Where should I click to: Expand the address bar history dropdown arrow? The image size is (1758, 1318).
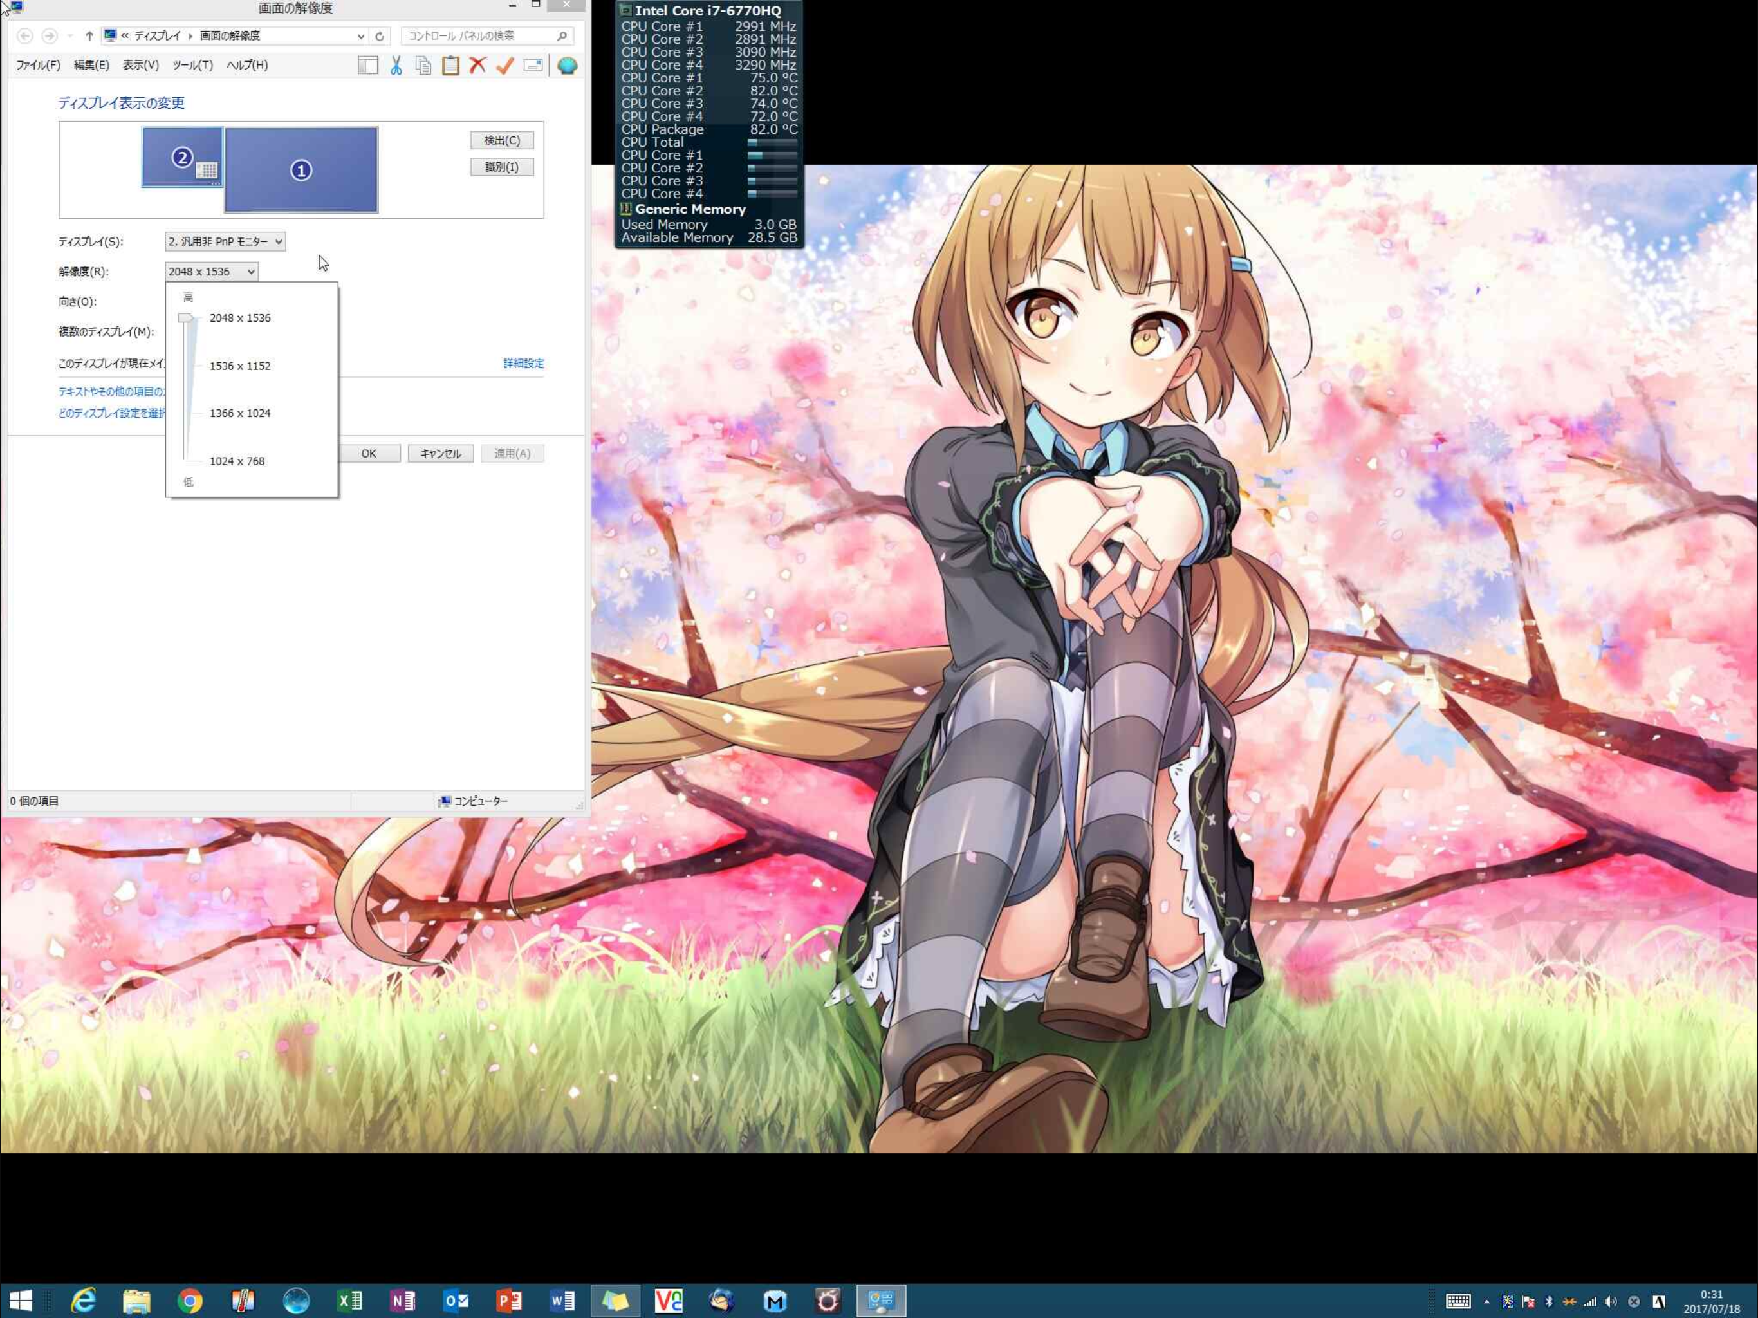point(361,36)
